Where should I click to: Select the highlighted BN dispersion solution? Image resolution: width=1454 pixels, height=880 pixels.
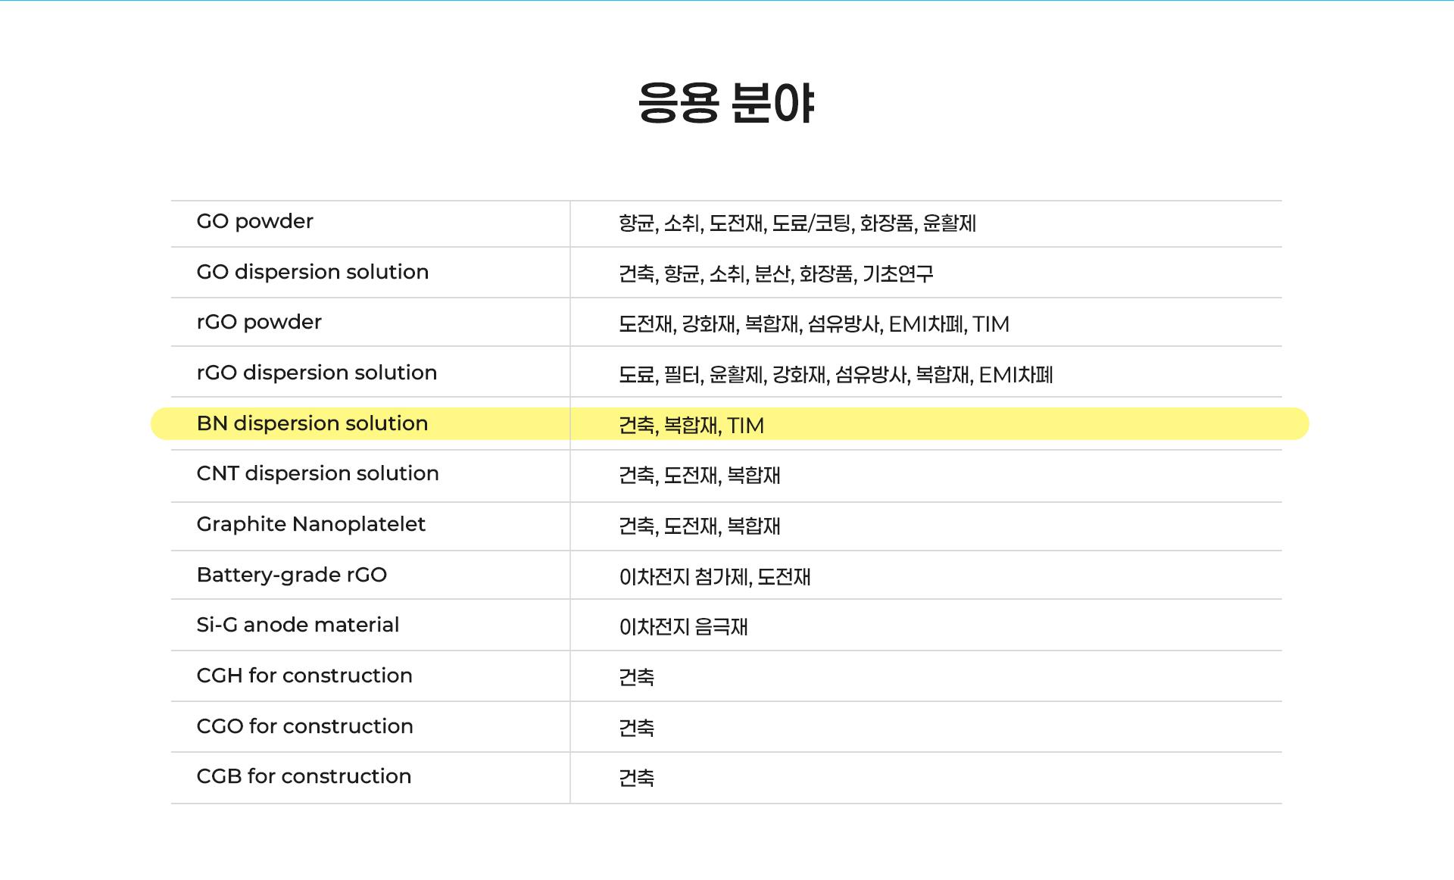coord(312,423)
